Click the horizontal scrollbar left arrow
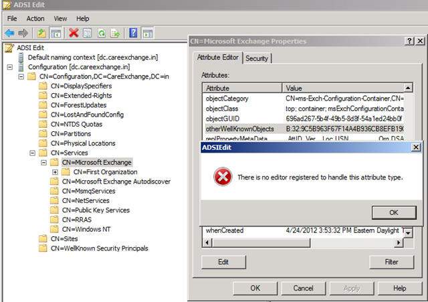 pos(207,242)
